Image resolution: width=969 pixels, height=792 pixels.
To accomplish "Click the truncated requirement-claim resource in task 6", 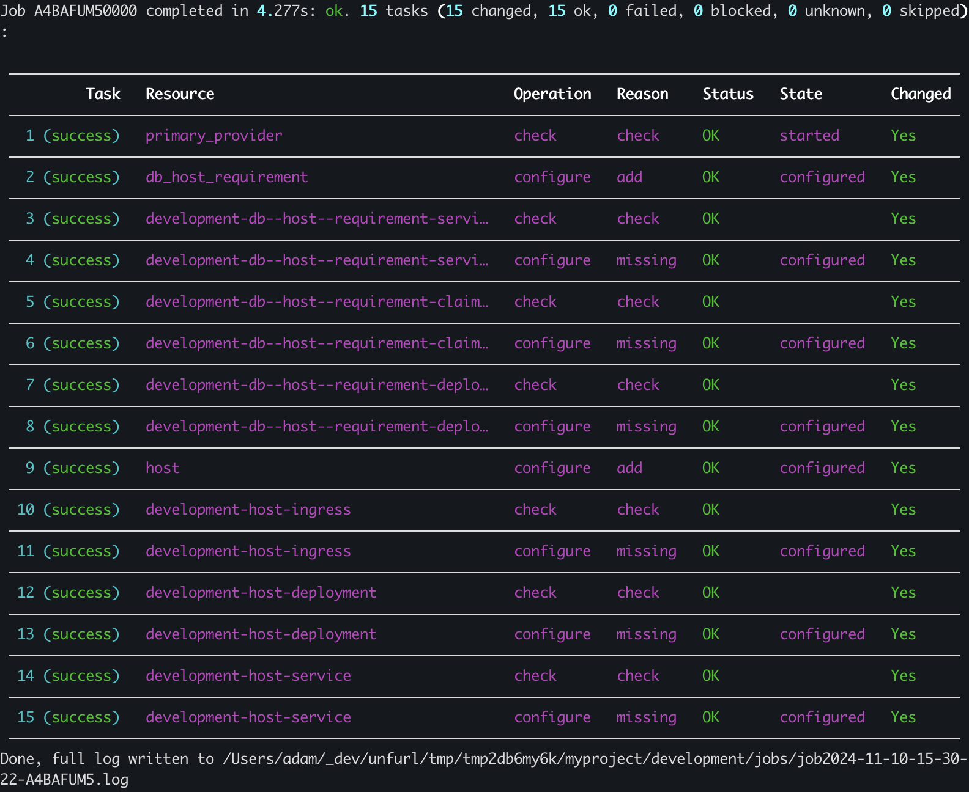I will 317,343.
